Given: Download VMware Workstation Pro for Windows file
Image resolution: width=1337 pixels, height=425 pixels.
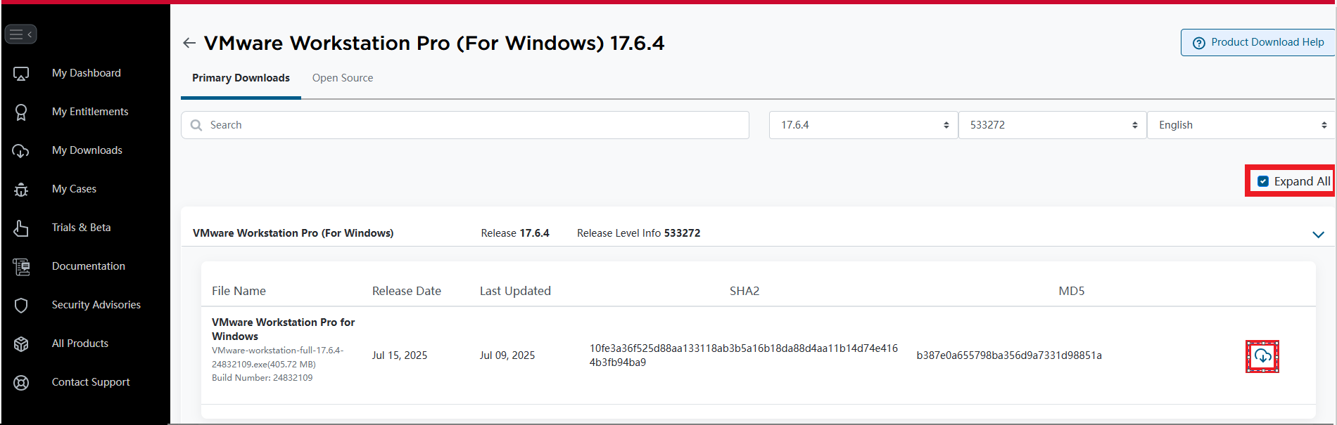Looking at the screenshot, I should pos(1262,356).
